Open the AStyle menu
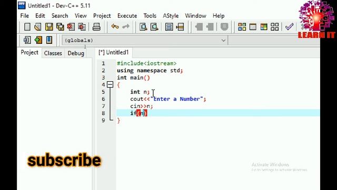 (171, 16)
